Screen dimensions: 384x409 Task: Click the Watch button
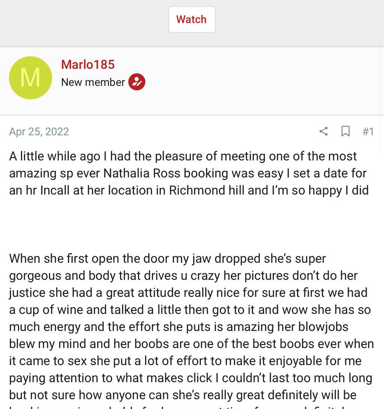pos(192,20)
